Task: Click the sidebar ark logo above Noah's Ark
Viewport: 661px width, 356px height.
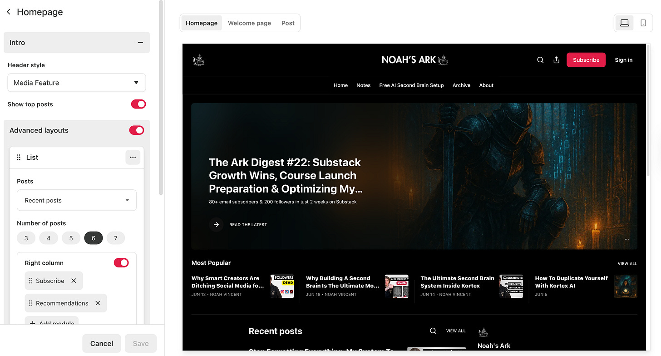Action: (483, 332)
